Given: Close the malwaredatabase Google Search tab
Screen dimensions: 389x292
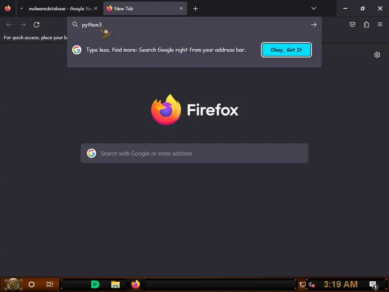Looking at the screenshot, I should tap(96, 8).
